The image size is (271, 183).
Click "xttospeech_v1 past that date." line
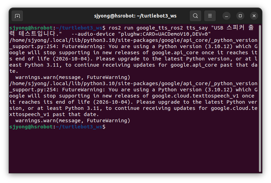point(54,114)
